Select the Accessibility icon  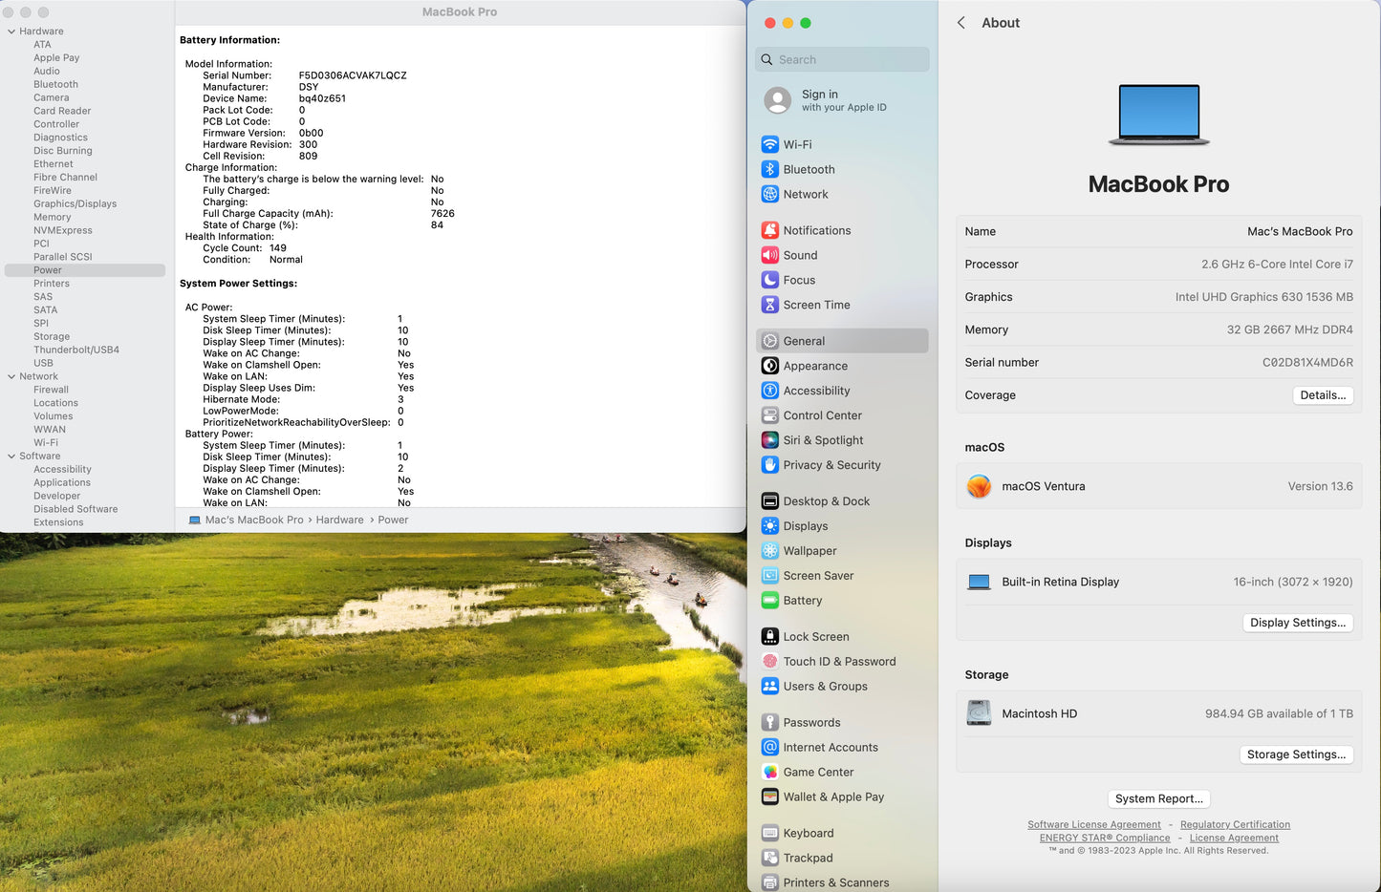(770, 391)
